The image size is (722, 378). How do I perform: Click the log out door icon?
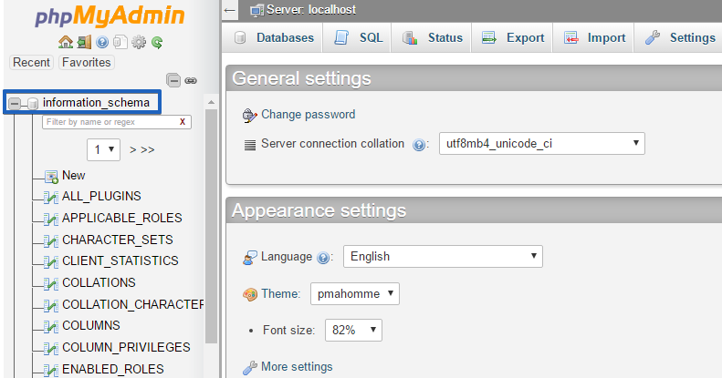point(84,42)
